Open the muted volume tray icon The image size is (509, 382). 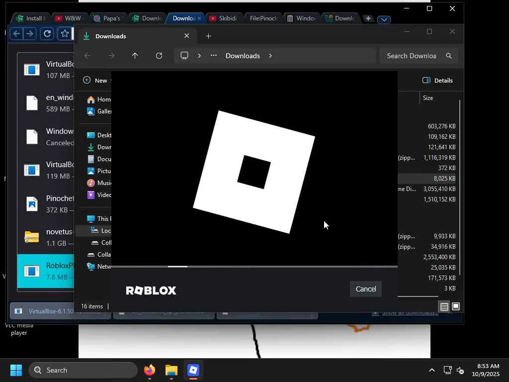pyautogui.click(x=460, y=370)
